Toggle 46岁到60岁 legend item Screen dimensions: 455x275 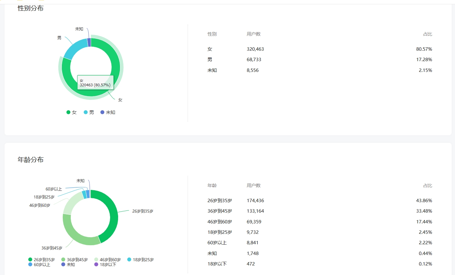pos(107,260)
